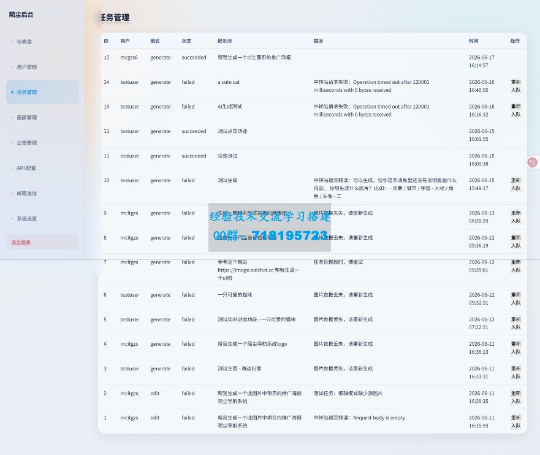Screen dimensions: 540x455
Task: Click 重新入队 for task ID 8
Action: click(515, 242)
